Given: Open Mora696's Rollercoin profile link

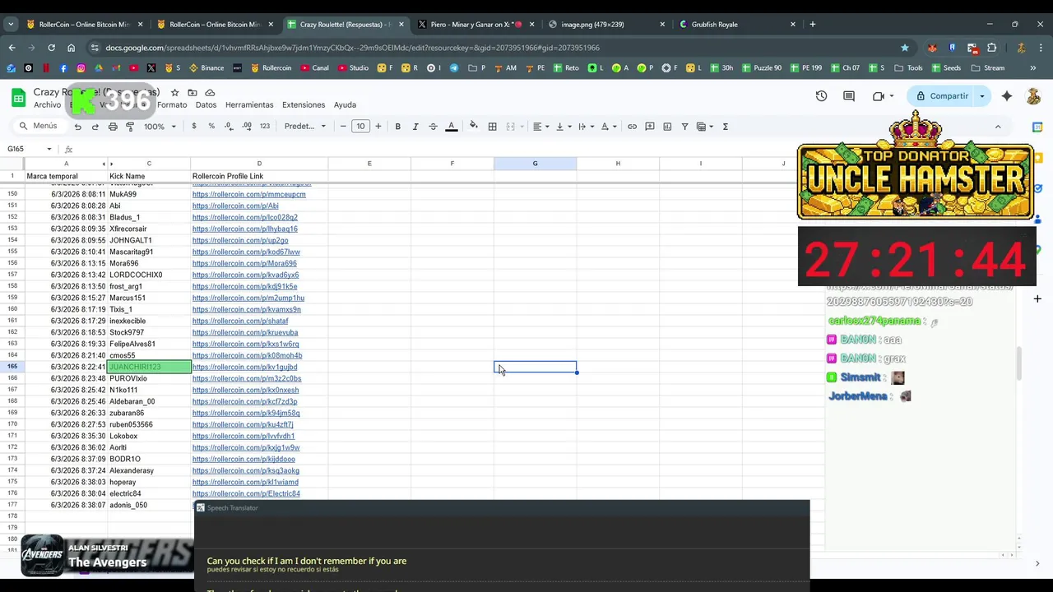Looking at the screenshot, I should click(x=244, y=264).
